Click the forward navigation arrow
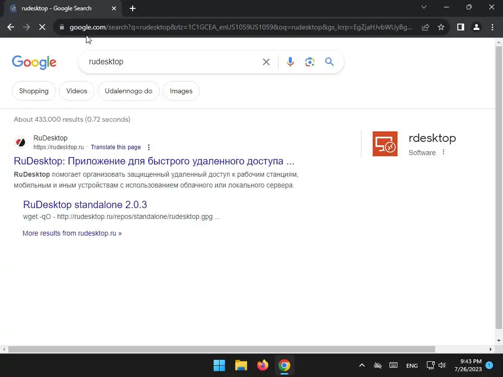 (x=27, y=27)
